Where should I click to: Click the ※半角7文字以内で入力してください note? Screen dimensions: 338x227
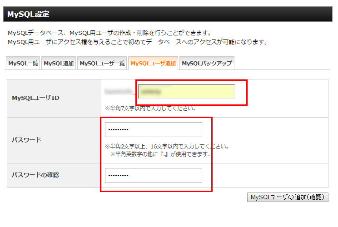tap(150, 109)
